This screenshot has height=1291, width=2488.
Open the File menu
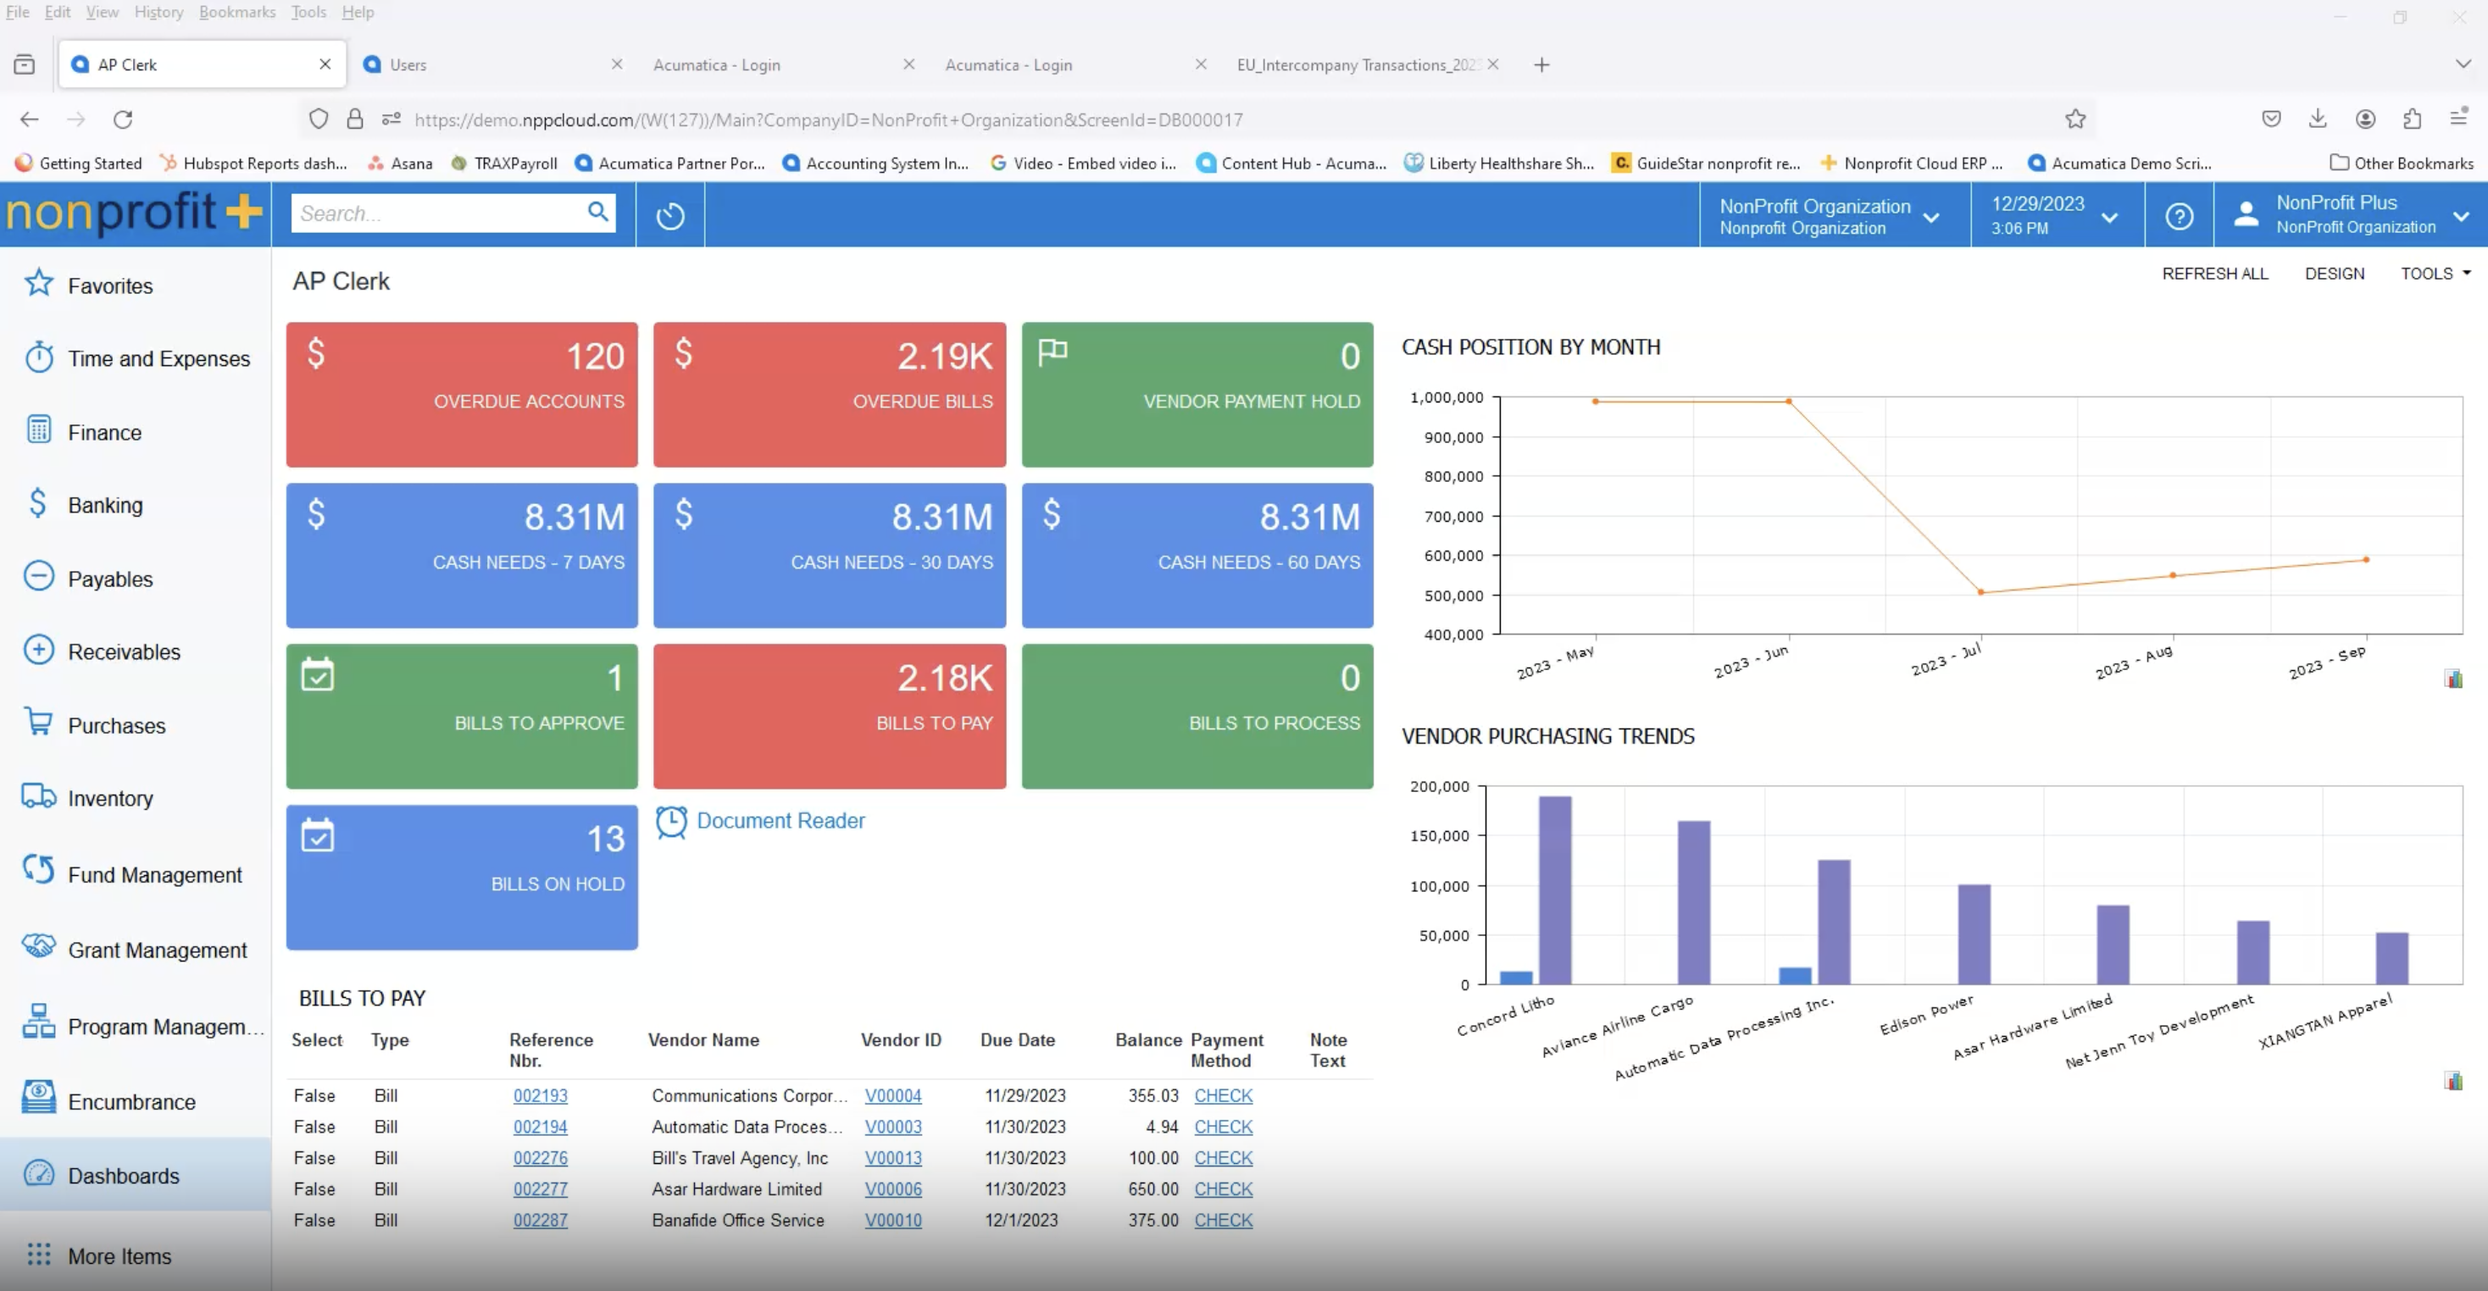point(18,12)
